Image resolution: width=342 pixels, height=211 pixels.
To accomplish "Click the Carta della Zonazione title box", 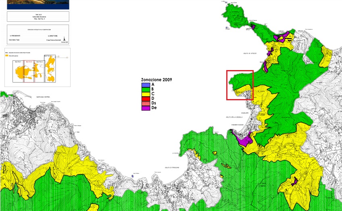I will tap(38, 17).
